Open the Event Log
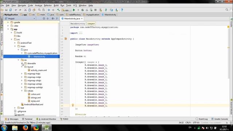 click(x=202, y=119)
